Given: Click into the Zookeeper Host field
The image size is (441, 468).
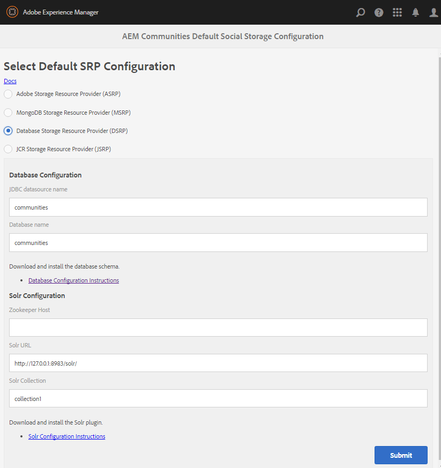Looking at the screenshot, I should (x=218, y=328).
